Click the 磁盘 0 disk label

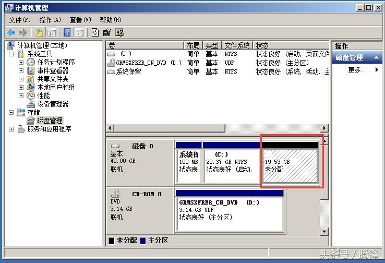[142, 146]
